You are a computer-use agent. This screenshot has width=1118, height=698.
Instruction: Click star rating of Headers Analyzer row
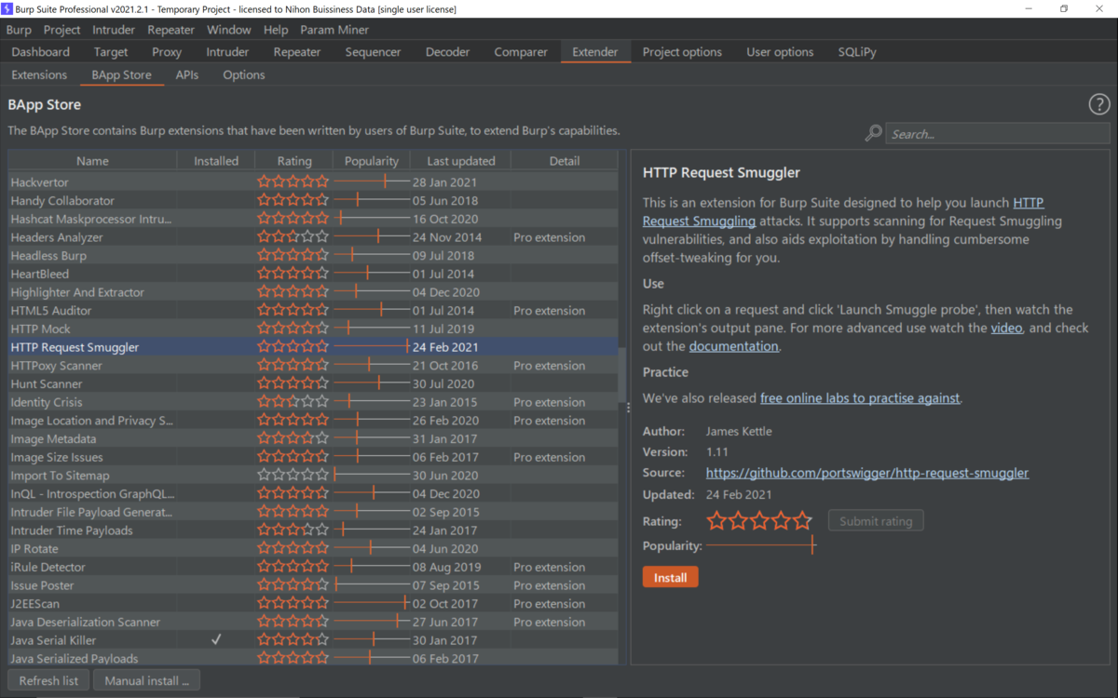click(x=293, y=237)
